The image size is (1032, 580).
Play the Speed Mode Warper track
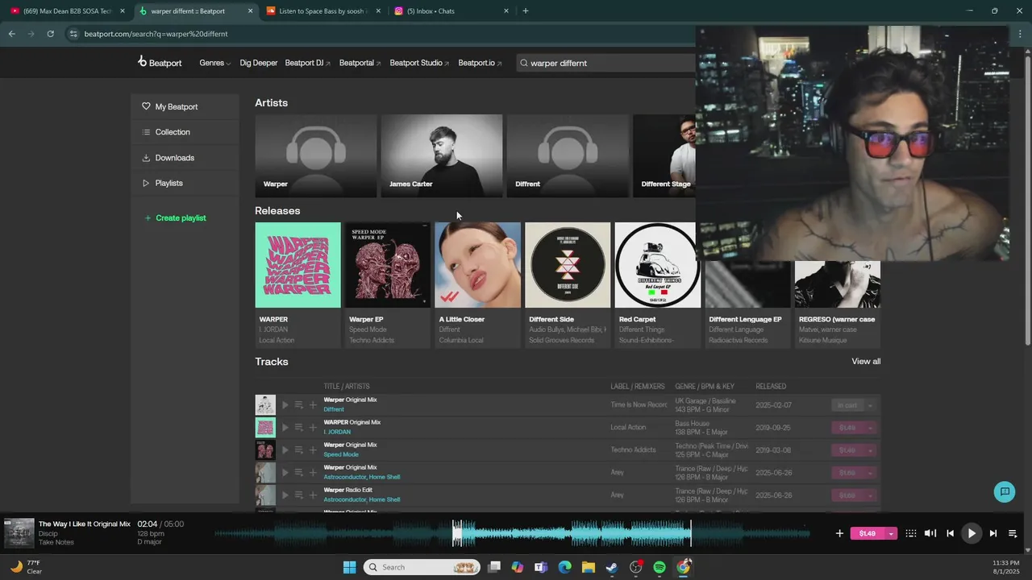click(x=285, y=450)
